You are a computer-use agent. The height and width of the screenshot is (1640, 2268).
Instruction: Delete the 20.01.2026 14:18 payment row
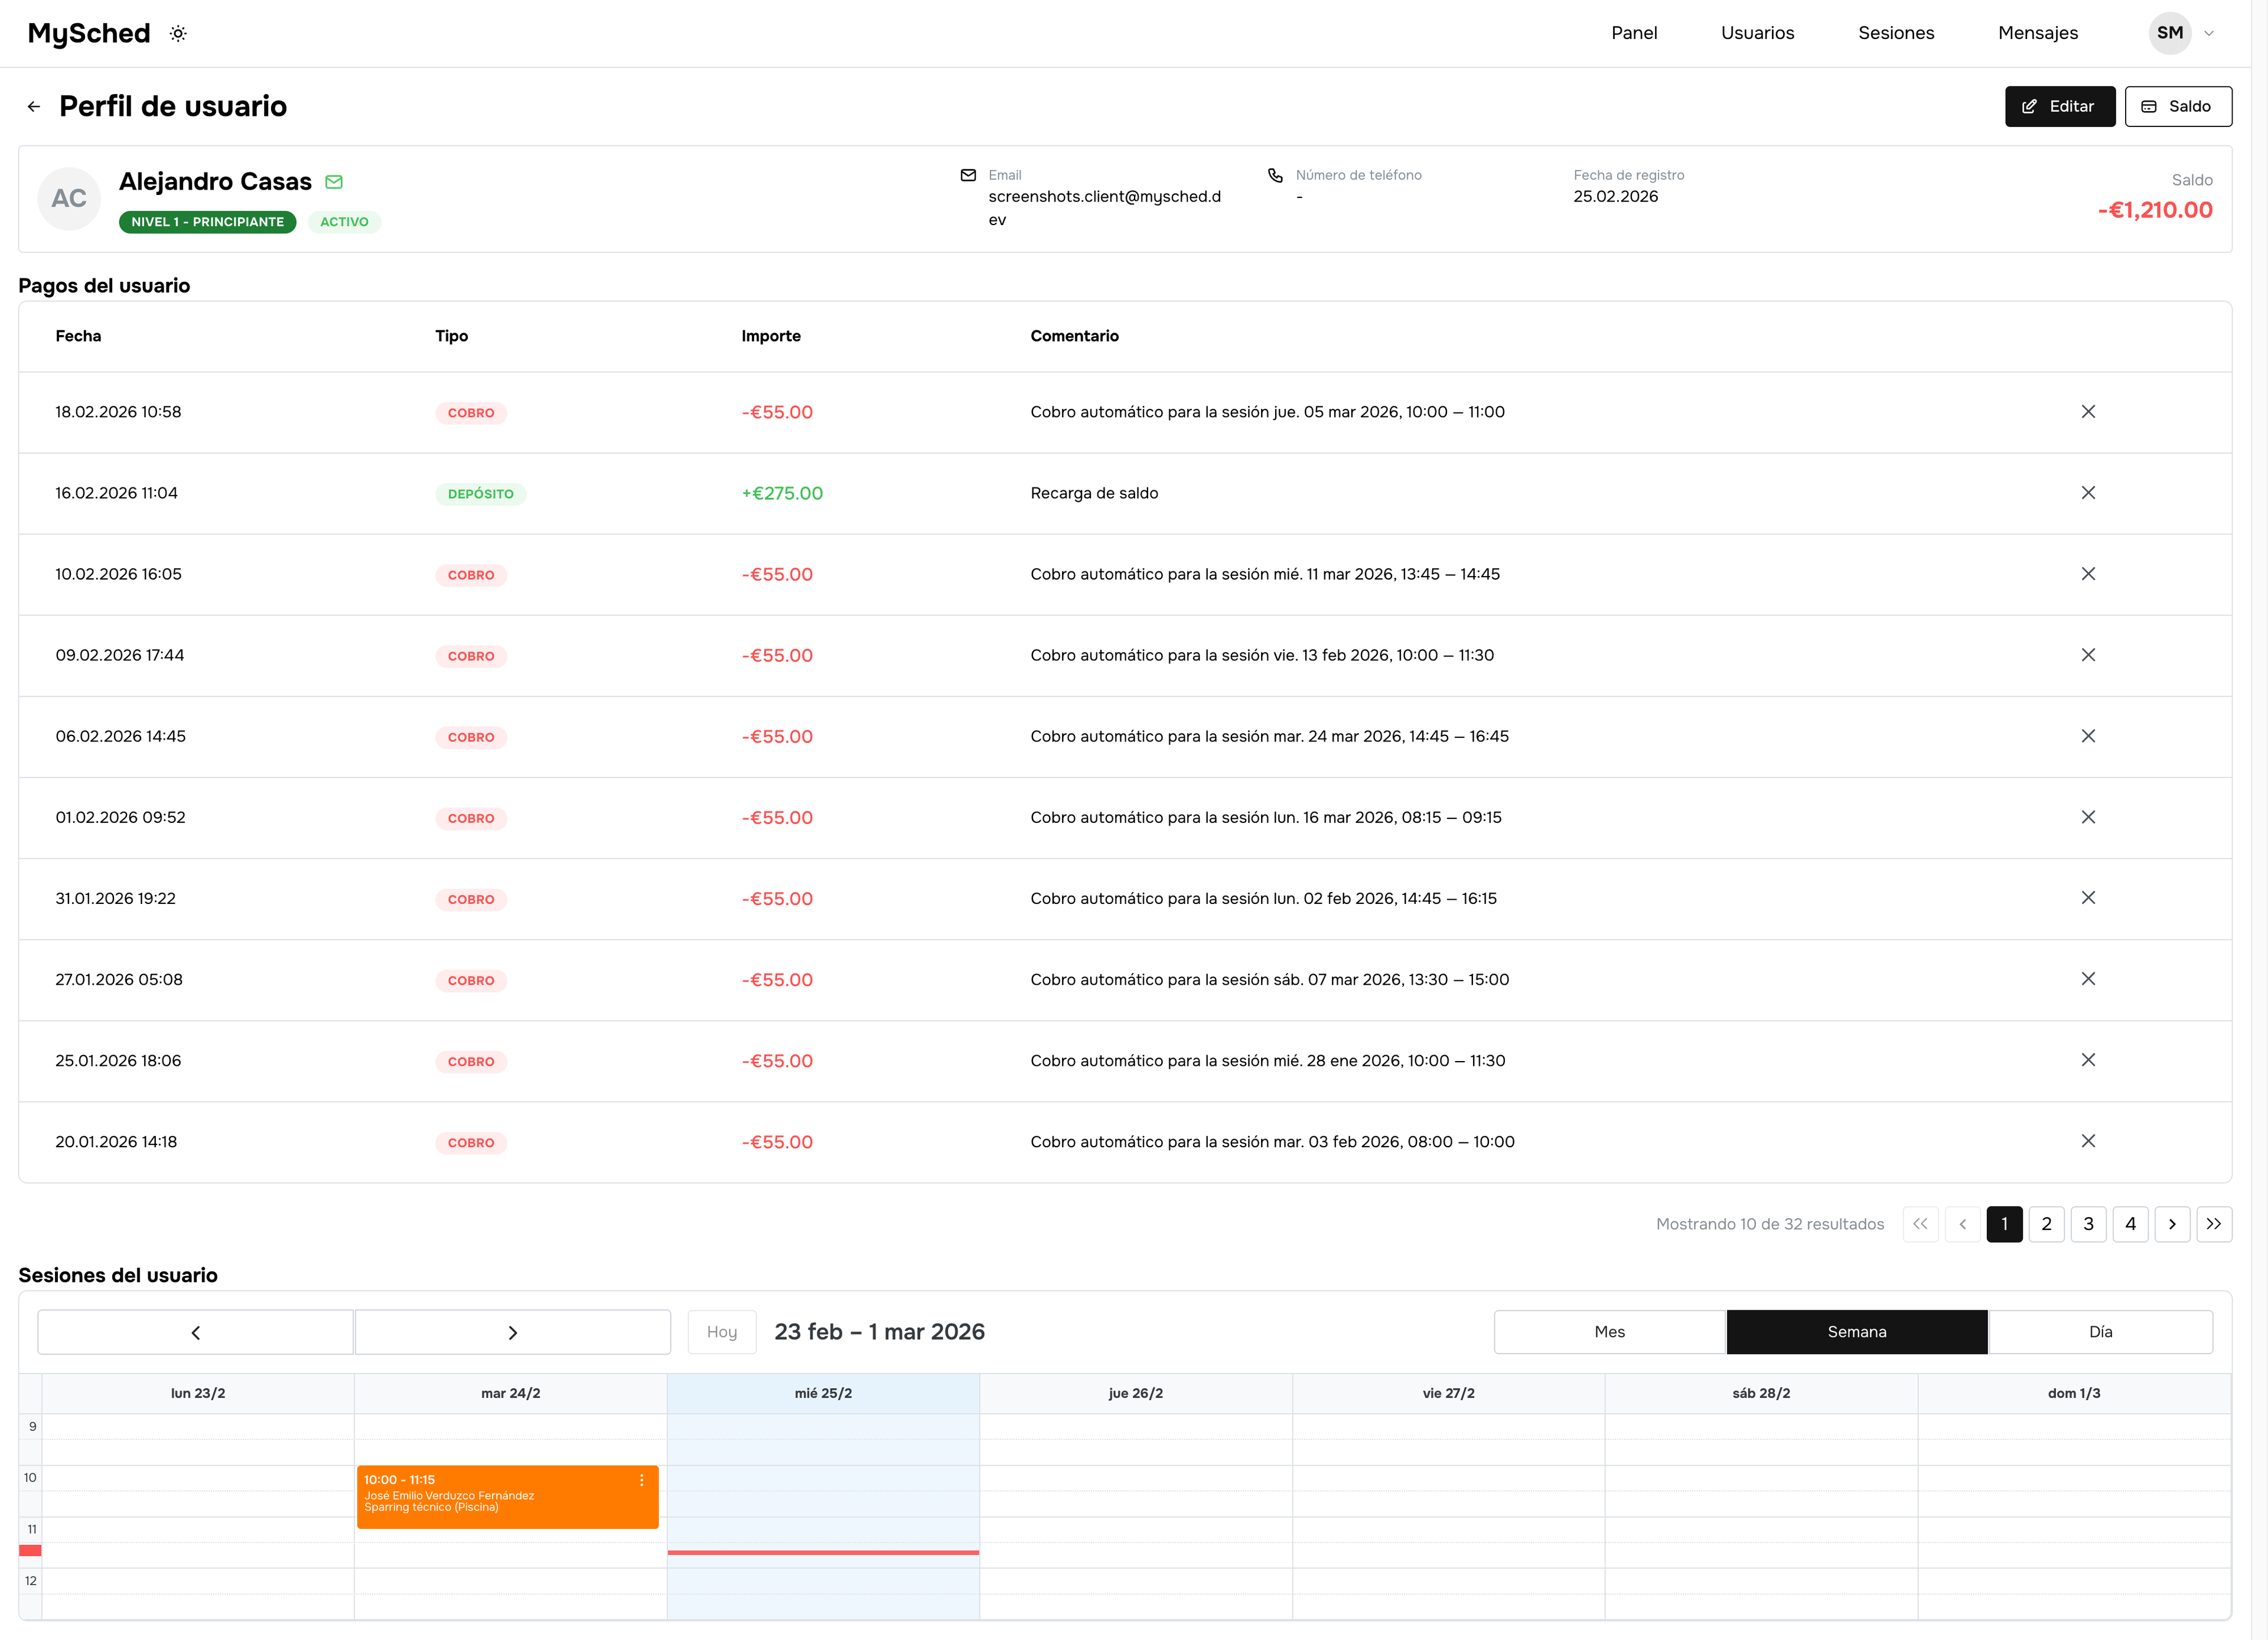coord(2087,1141)
